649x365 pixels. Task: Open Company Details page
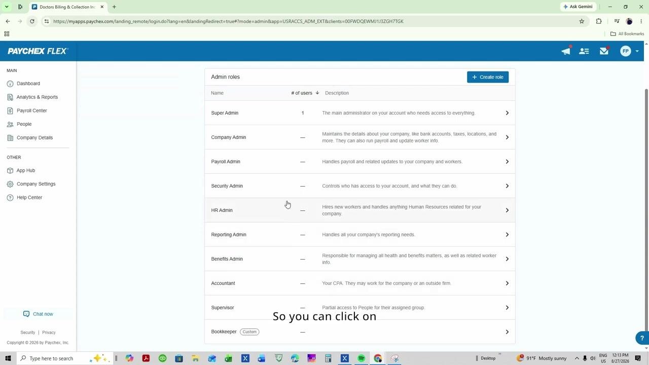[x=34, y=138]
